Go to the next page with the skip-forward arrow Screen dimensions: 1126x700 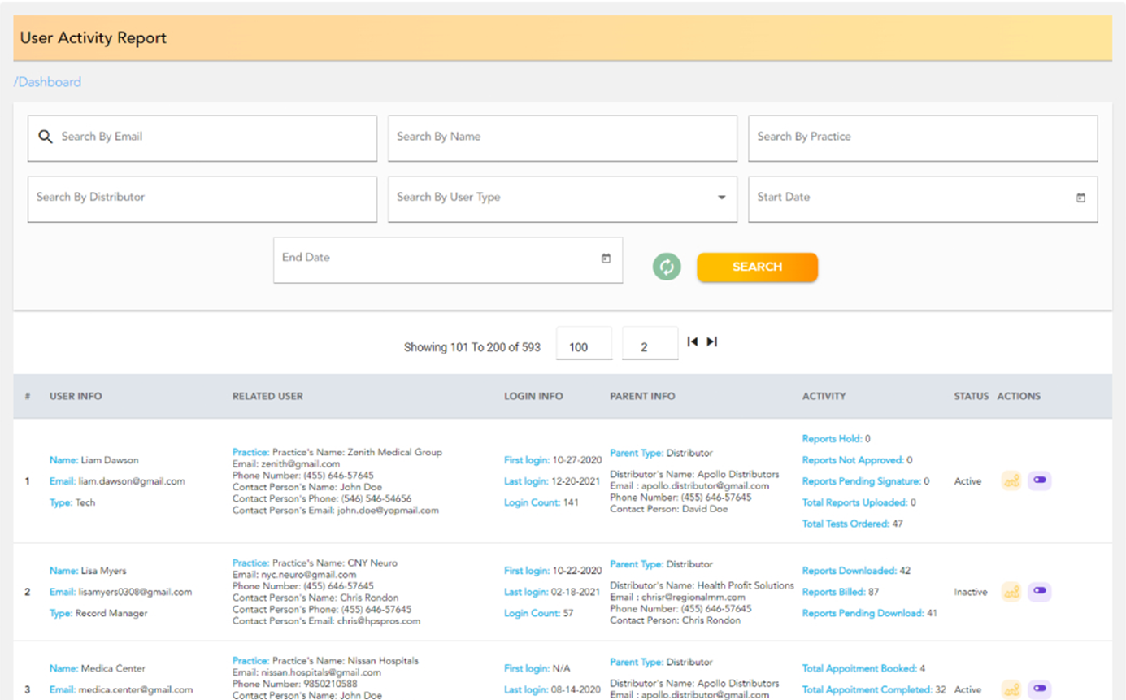point(711,342)
